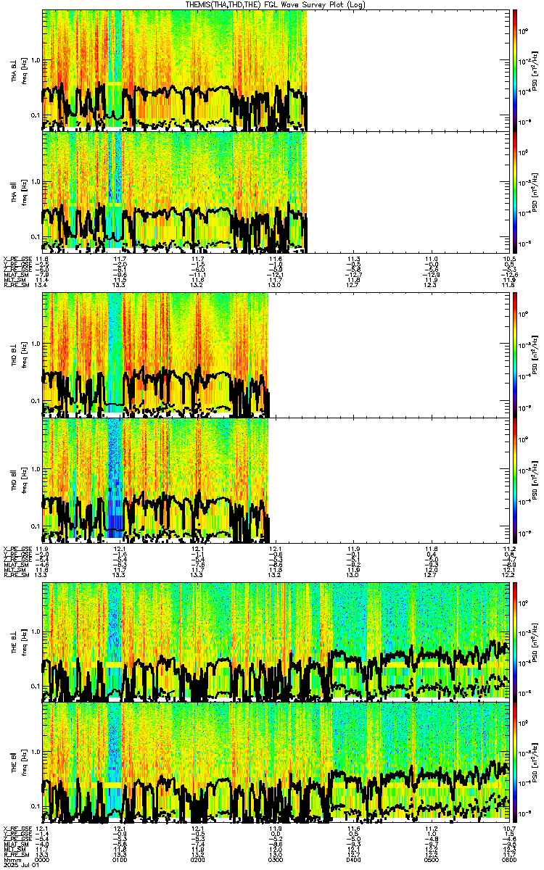Click the PSD [nT²/Hz] label of THD B∥ colorbar
Viewport: 544px width, 870px height.
[535, 479]
